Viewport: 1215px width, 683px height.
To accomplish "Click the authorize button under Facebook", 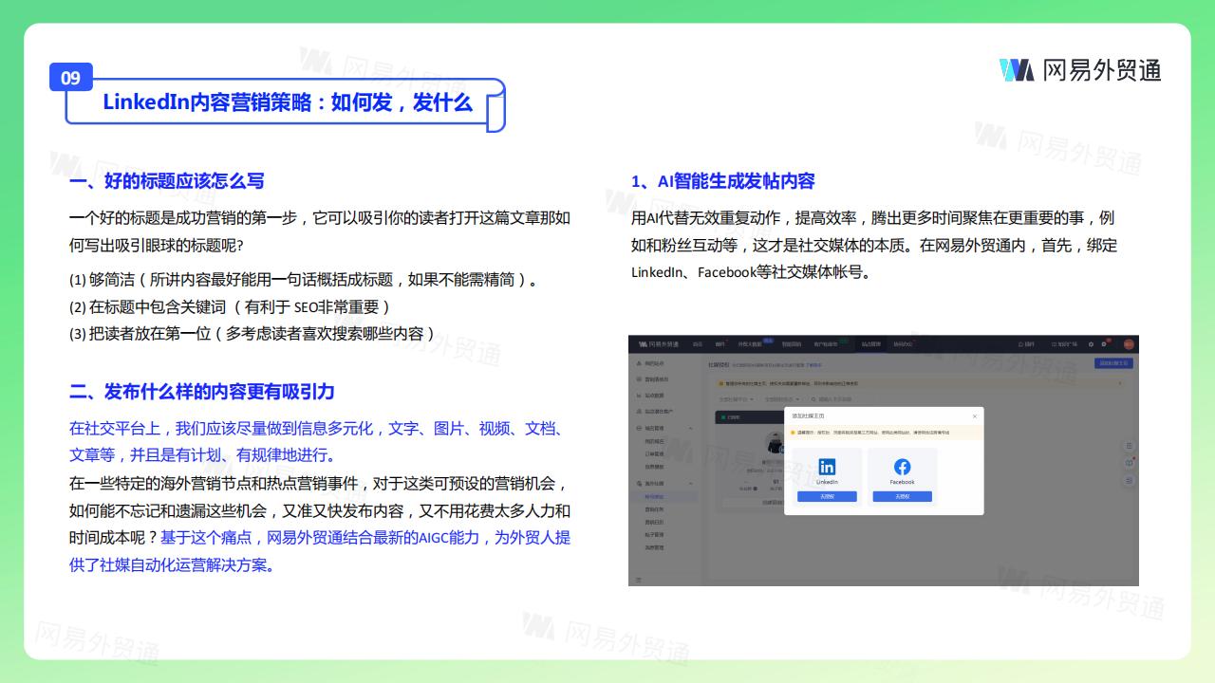I will pos(903,496).
